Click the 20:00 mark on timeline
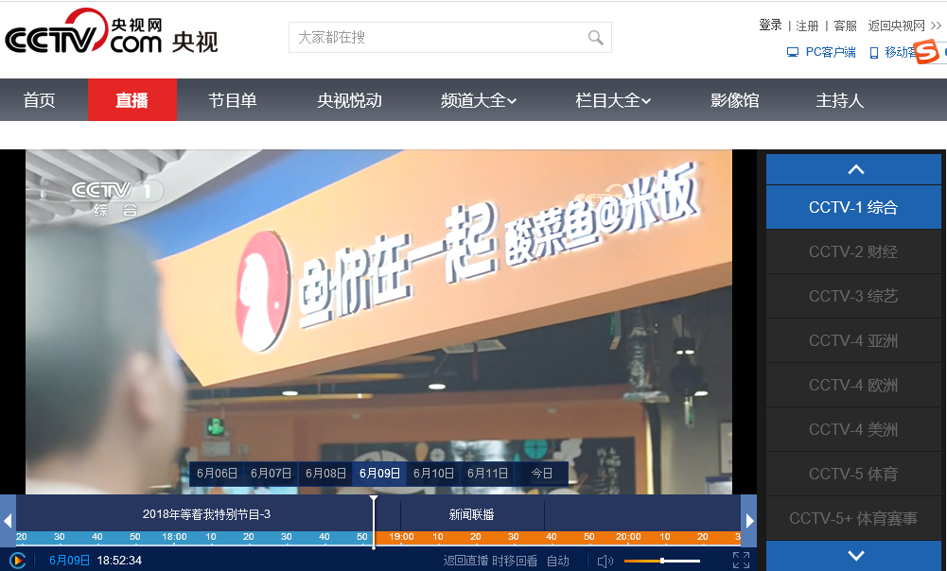 click(x=628, y=537)
